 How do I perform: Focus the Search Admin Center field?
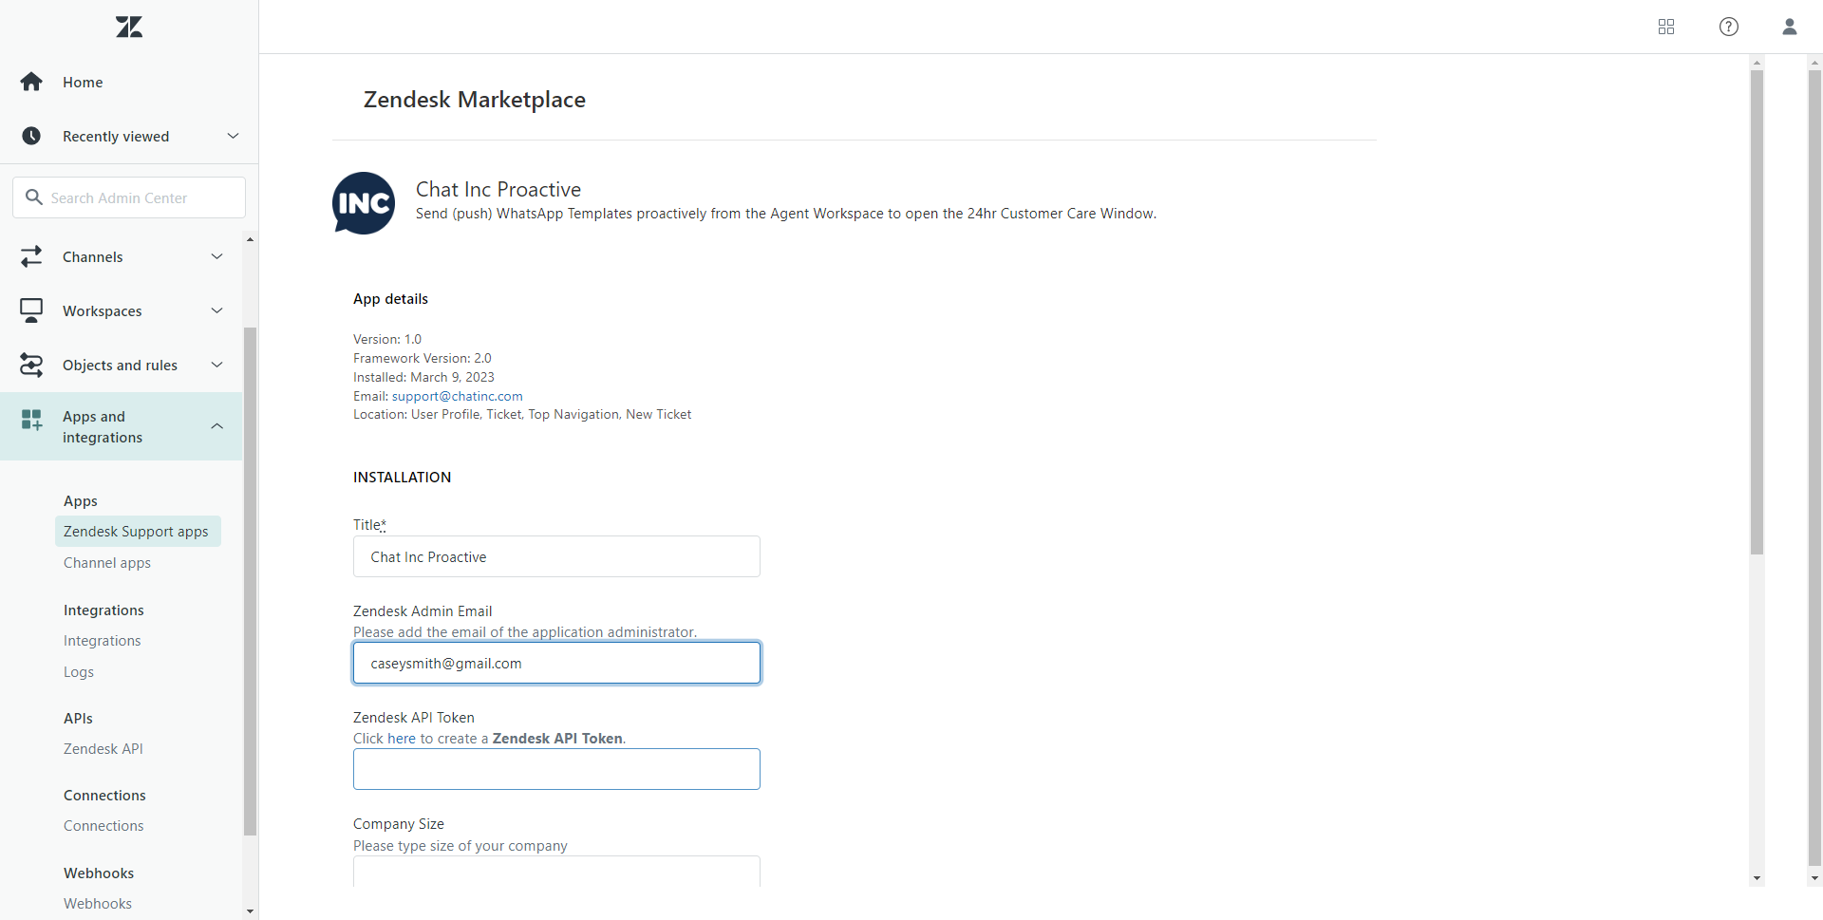(x=129, y=197)
